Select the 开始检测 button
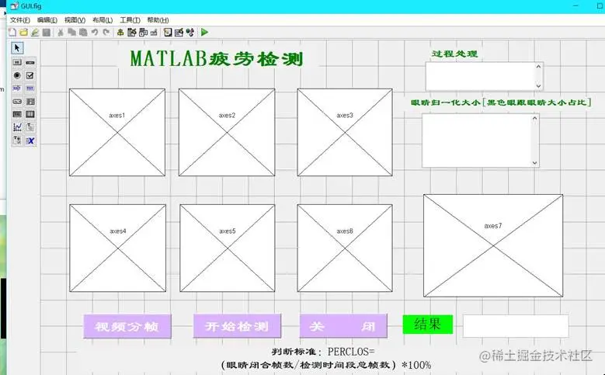The width and height of the screenshot is (605, 375). [x=237, y=326]
